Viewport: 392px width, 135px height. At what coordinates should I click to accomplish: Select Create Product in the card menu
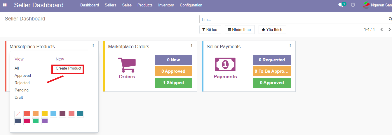[x=69, y=68]
